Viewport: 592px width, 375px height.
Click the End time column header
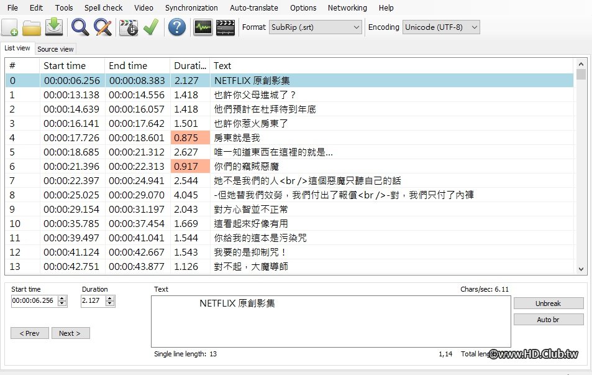click(x=137, y=66)
